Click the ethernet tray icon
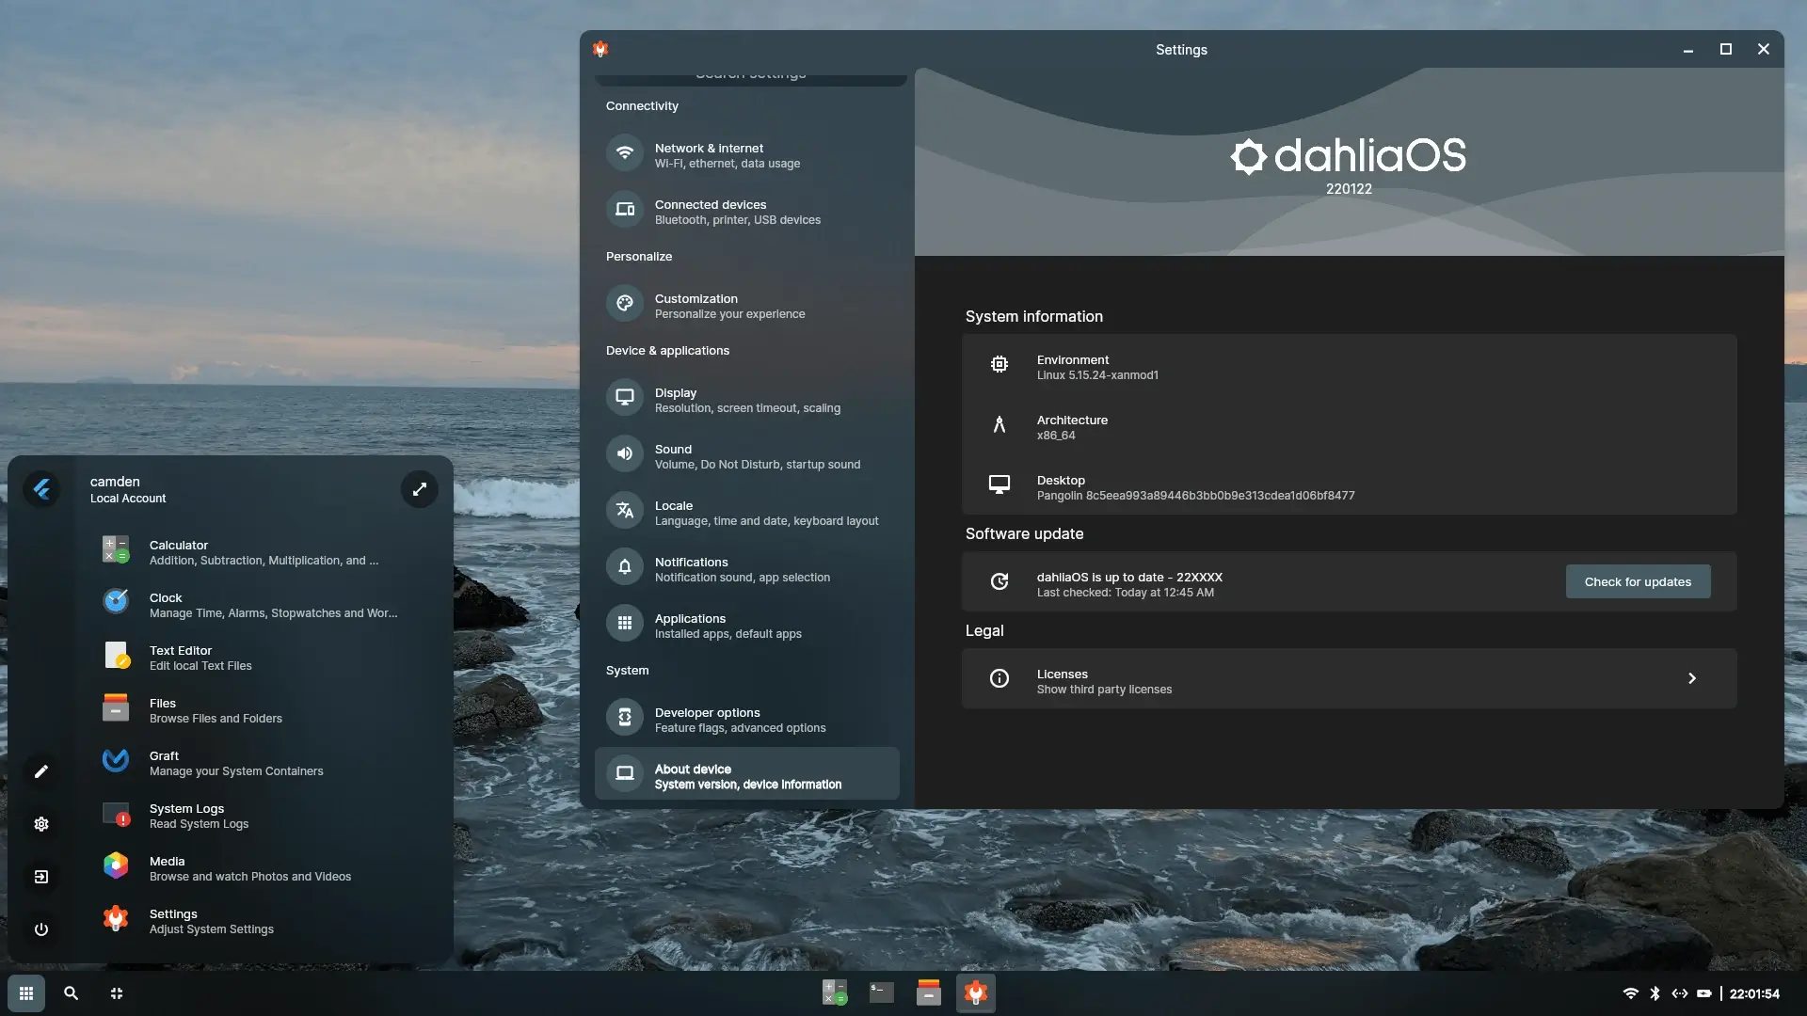This screenshot has height=1016, width=1807. tap(1680, 993)
